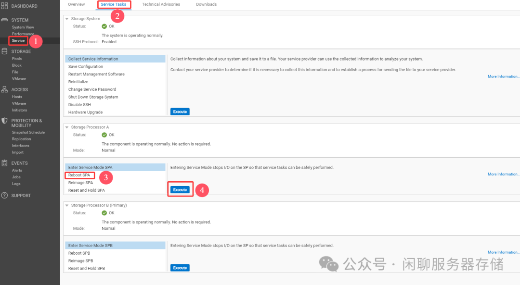
Task: Click Execute for Storage Processor A
Action: click(x=180, y=190)
